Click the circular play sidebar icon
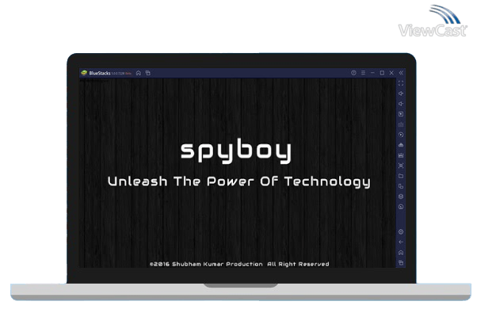This screenshot has width=477, height=328. point(401,135)
